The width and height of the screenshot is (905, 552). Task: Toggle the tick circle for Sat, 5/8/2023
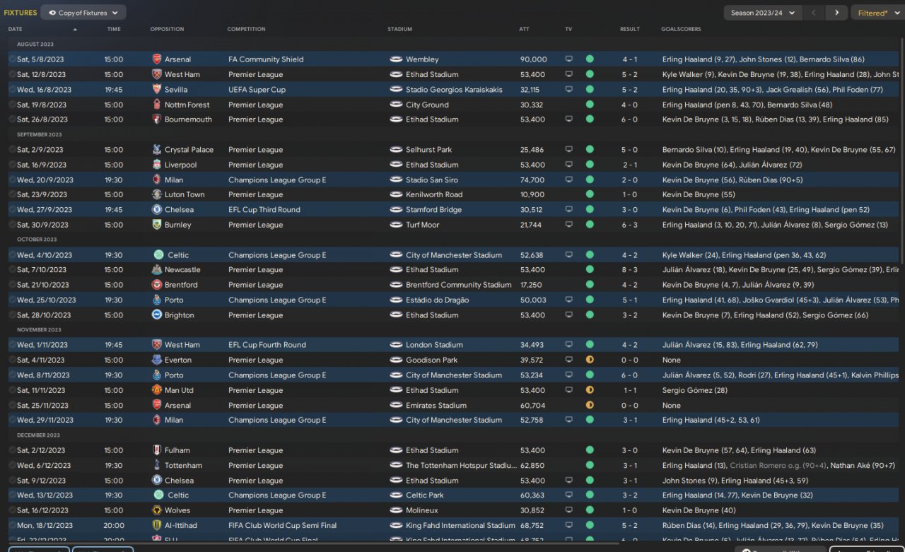pos(12,59)
